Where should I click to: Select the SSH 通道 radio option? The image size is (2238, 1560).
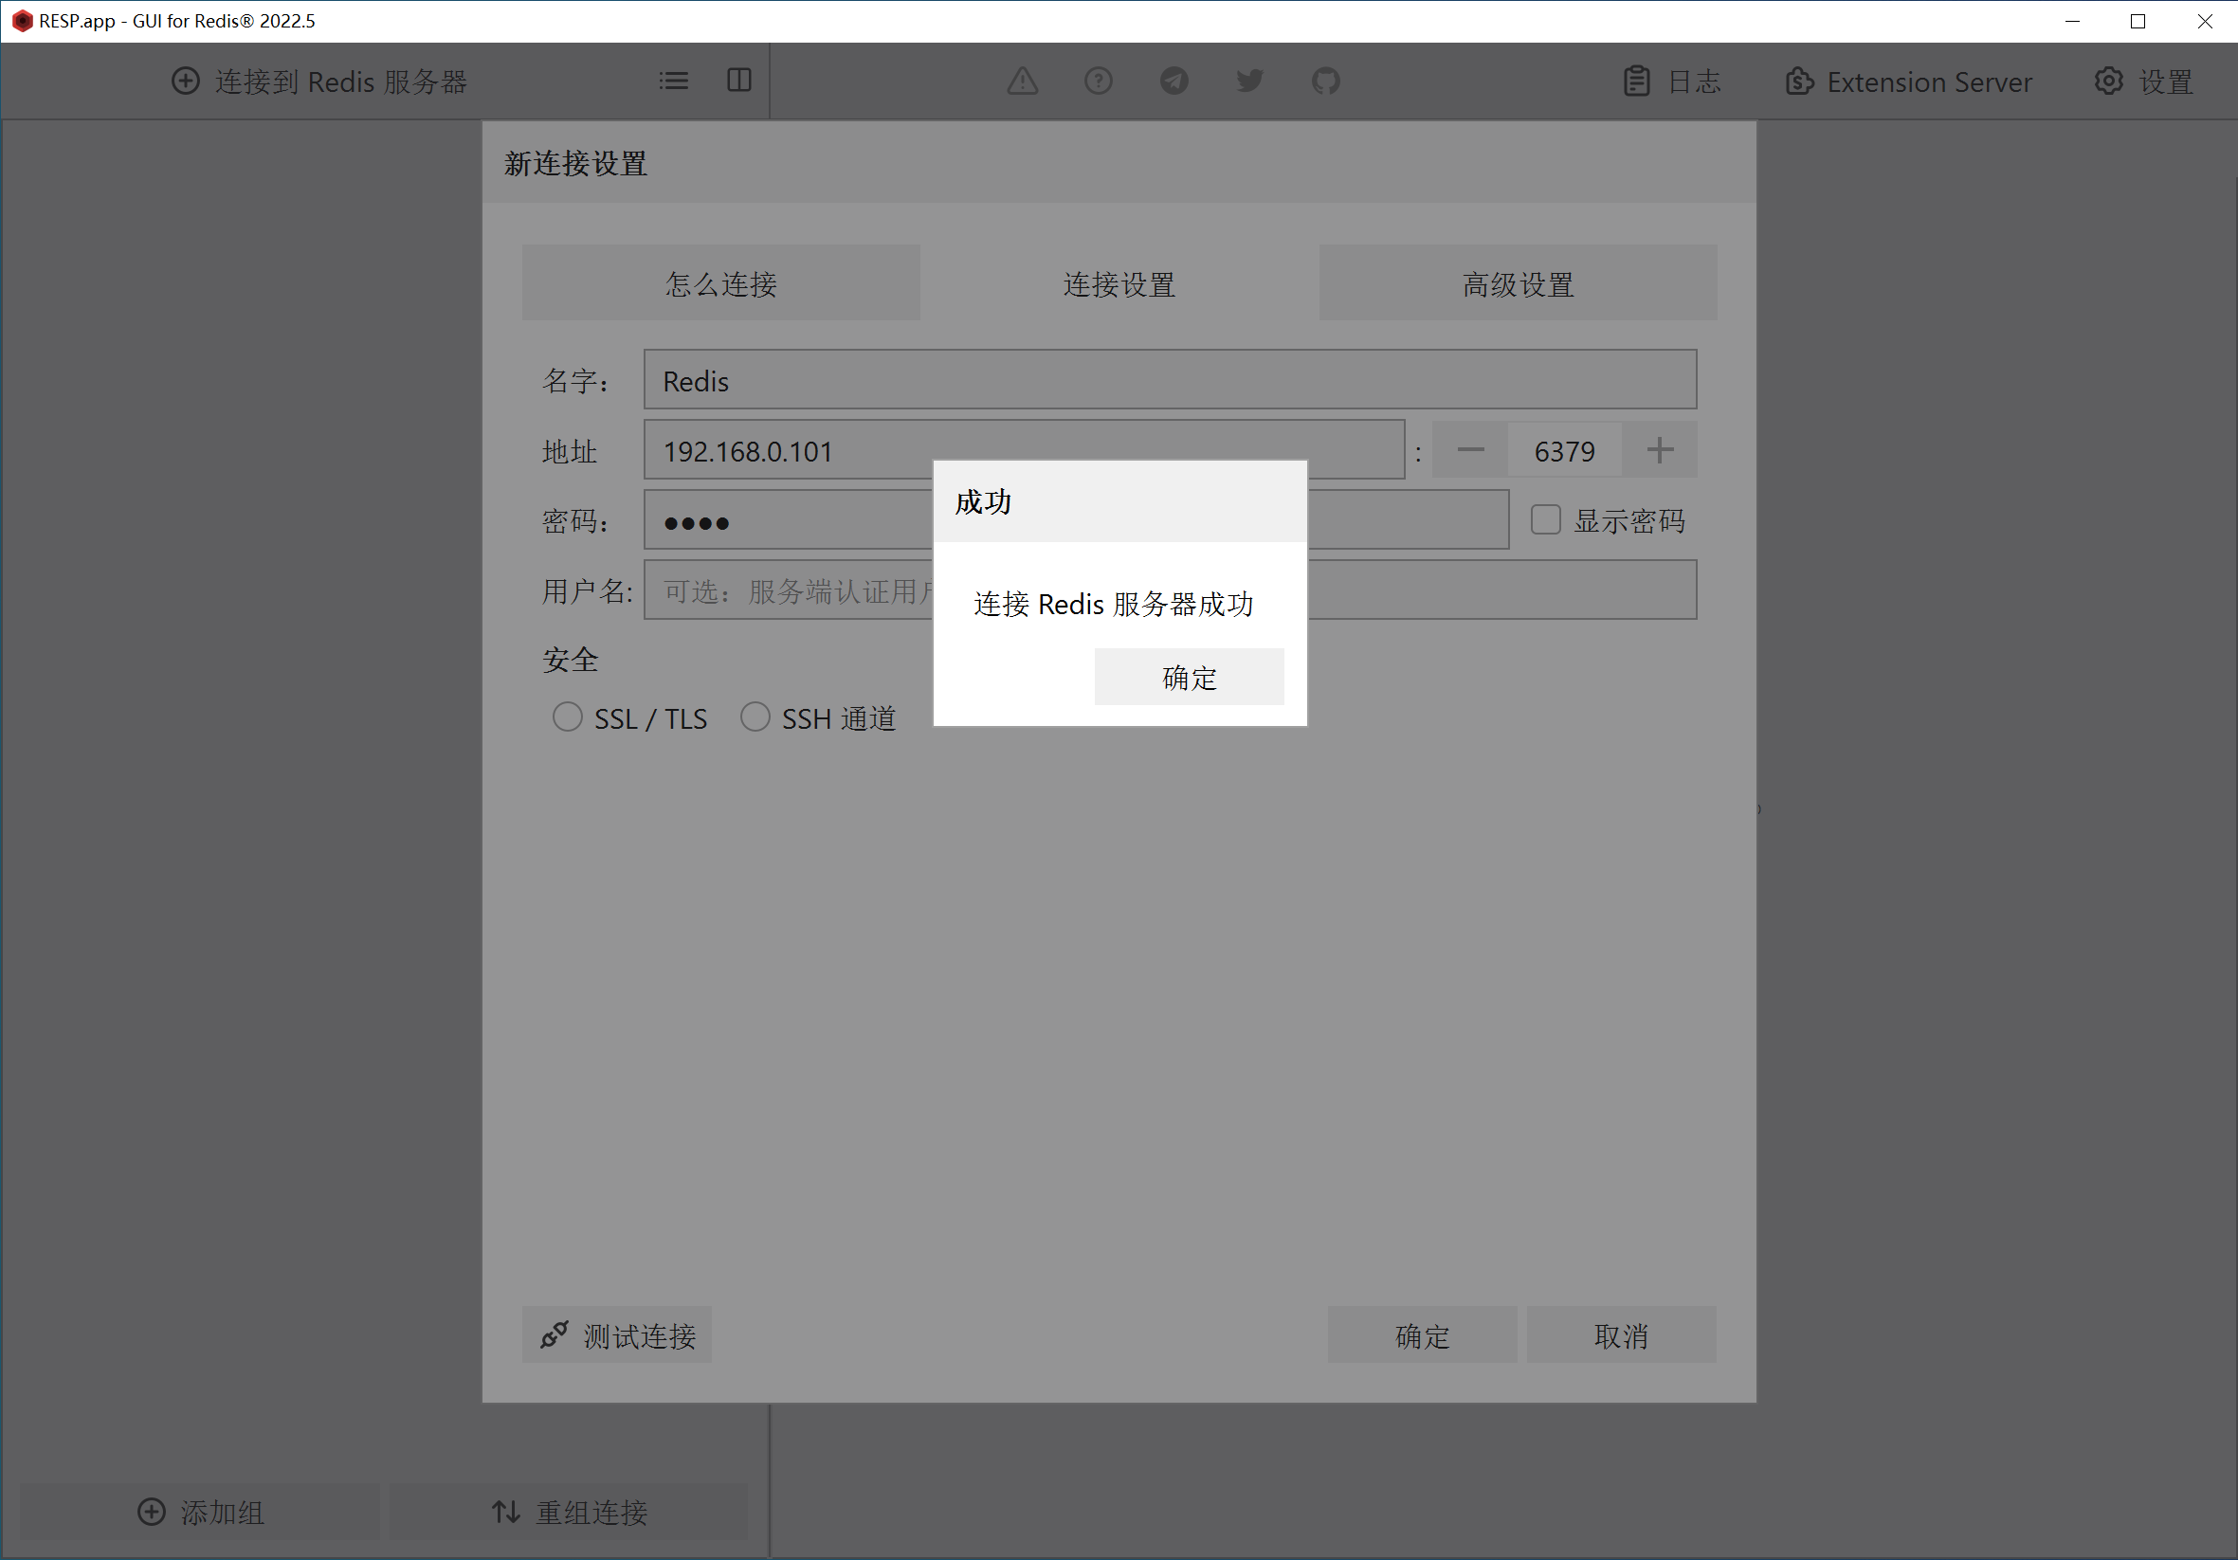point(755,718)
